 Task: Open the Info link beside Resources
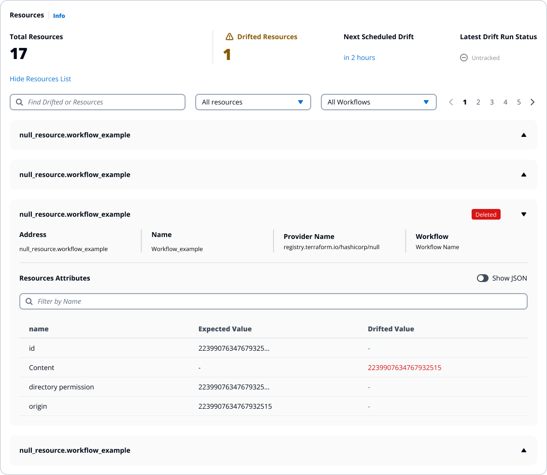point(59,16)
